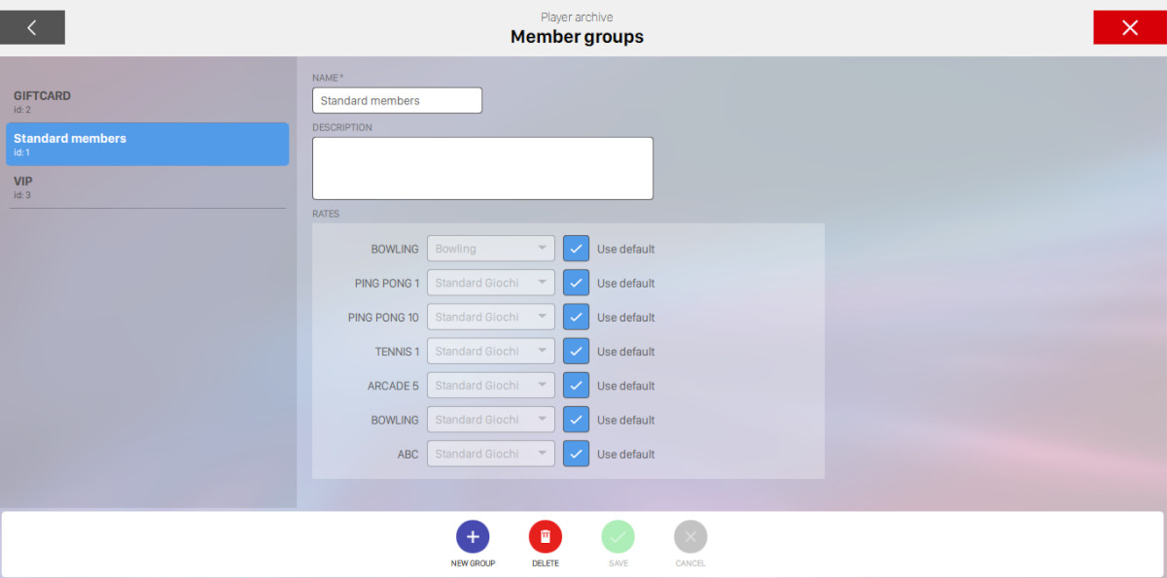Click the red Delete trash icon
1167x578 pixels.
click(546, 536)
